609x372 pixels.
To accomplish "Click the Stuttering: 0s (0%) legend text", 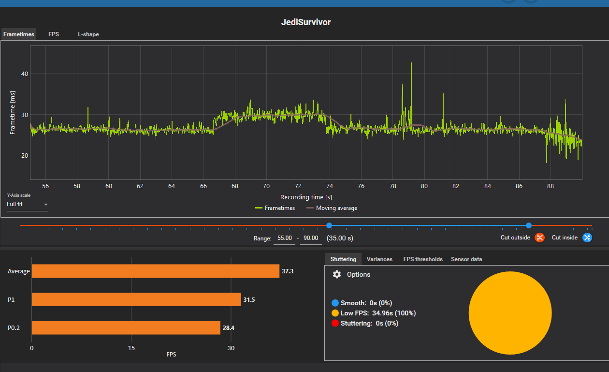I will (x=369, y=323).
